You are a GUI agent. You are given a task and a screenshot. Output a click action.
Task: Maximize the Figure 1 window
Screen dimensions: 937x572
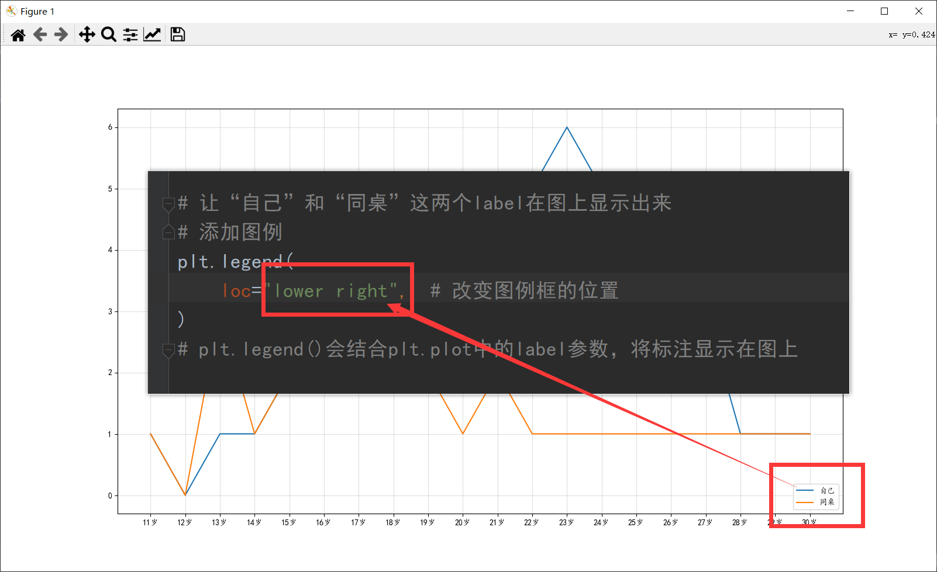(x=884, y=11)
